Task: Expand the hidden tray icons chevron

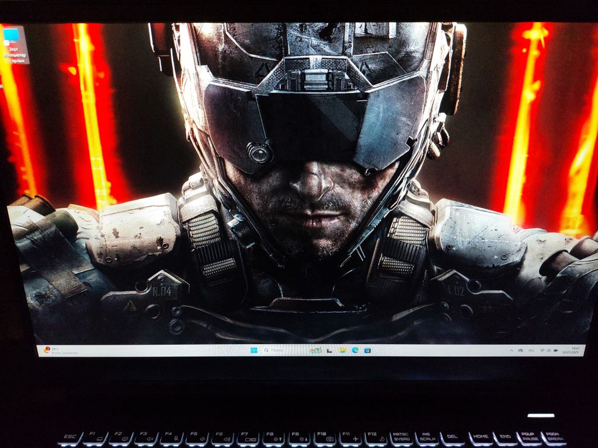Action: click(511, 351)
